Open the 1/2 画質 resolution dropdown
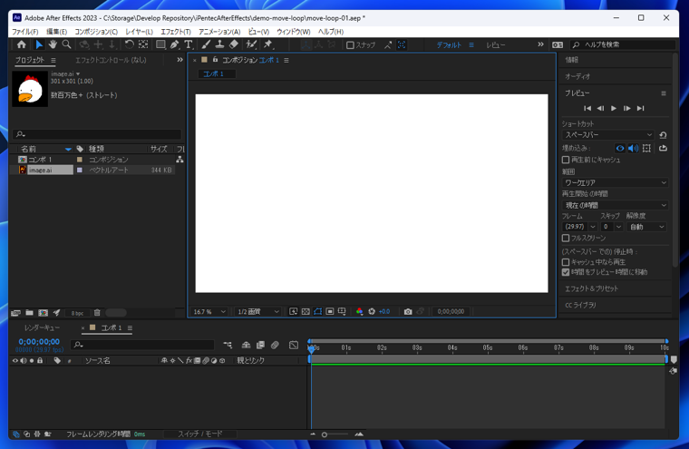The height and width of the screenshot is (449, 689). [x=258, y=311]
